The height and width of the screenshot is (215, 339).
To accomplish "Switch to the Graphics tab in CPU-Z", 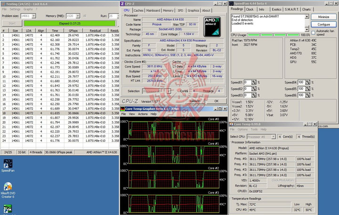I will click(x=193, y=10).
